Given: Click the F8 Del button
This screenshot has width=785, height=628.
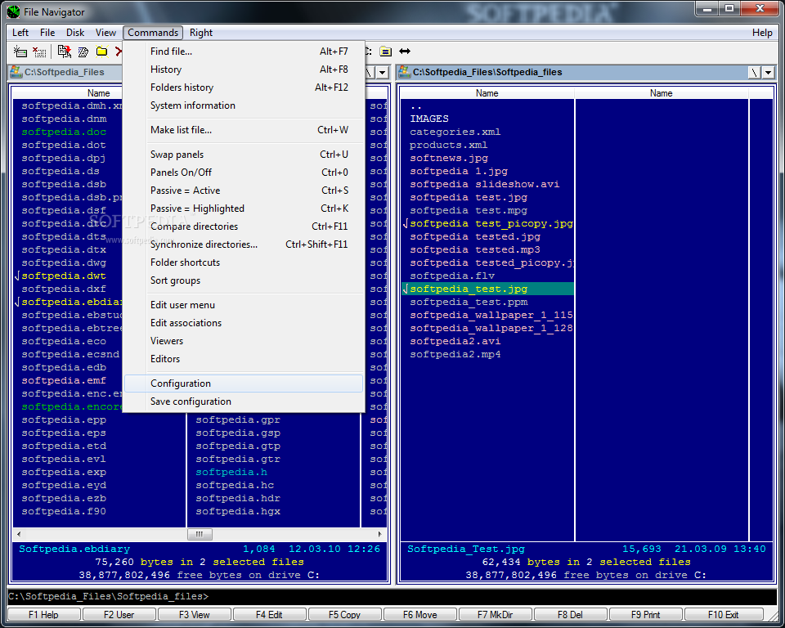Looking at the screenshot, I should click(x=571, y=614).
